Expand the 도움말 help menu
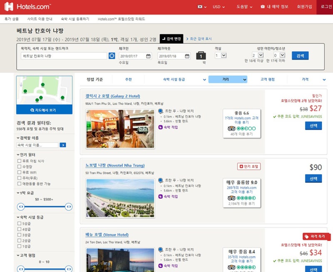 coord(244,7)
